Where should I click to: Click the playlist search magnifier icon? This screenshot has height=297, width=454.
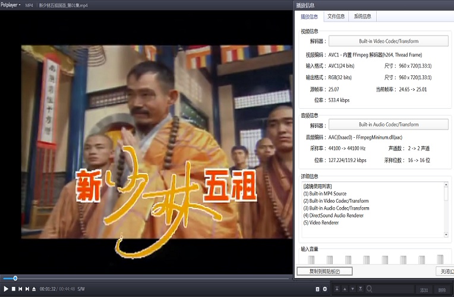pyautogui.click(x=370, y=289)
